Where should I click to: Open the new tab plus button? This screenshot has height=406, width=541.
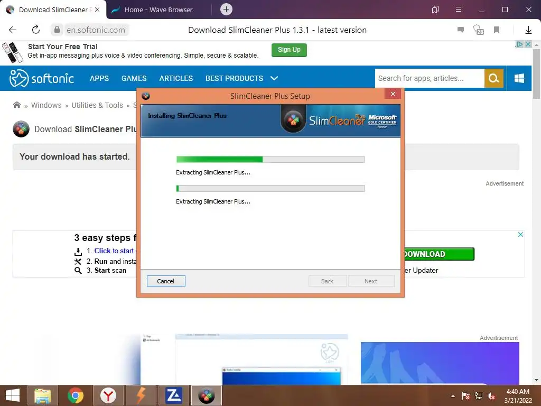click(x=226, y=10)
